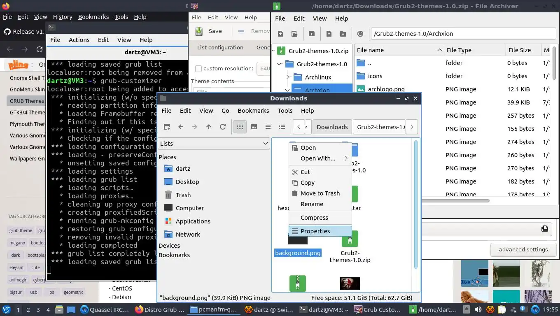This screenshot has width=560, height=316.
Task: Sort by File Size column in File Archiver
Action: (523, 50)
